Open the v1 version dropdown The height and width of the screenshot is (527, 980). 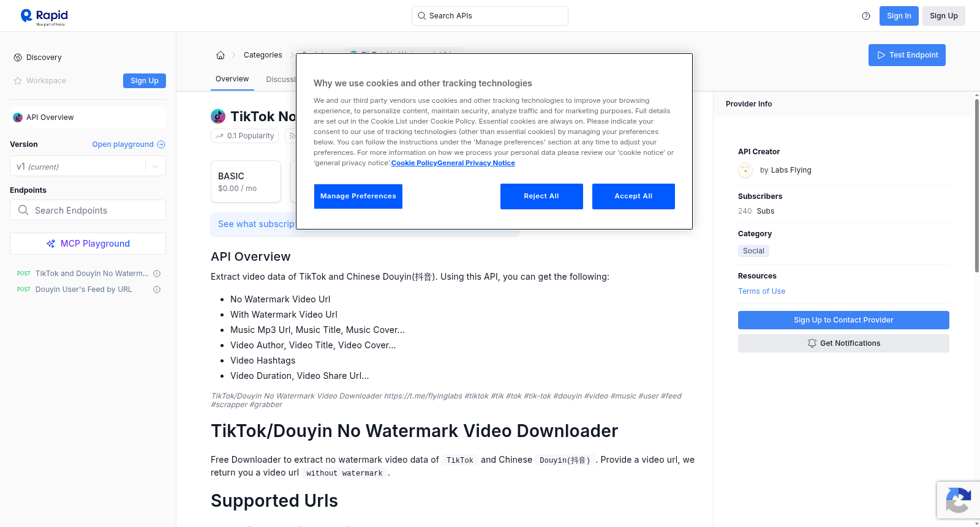point(88,166)
